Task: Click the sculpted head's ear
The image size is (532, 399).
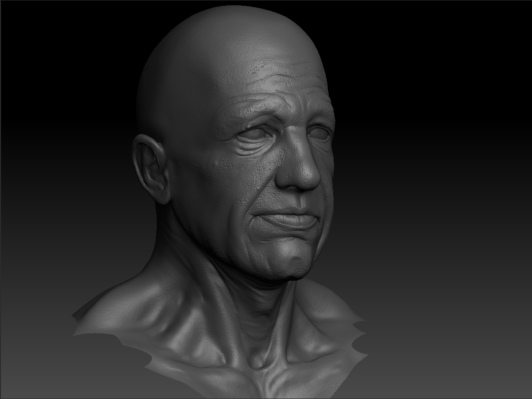Action: click(x=151, y=170)
